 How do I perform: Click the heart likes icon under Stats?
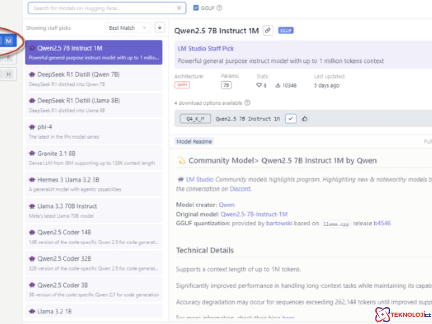click(x=259, y=85)
